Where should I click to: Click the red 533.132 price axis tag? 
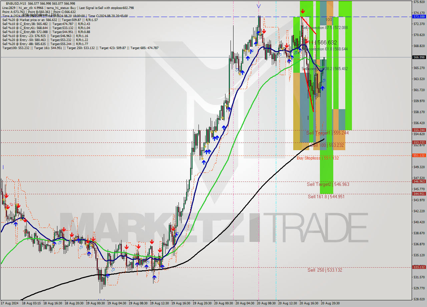click(419, 267)
